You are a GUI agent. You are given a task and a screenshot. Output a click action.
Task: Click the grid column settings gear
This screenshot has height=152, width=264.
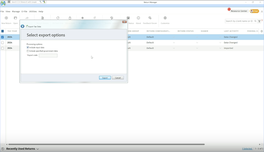click(x=262, y=31)
